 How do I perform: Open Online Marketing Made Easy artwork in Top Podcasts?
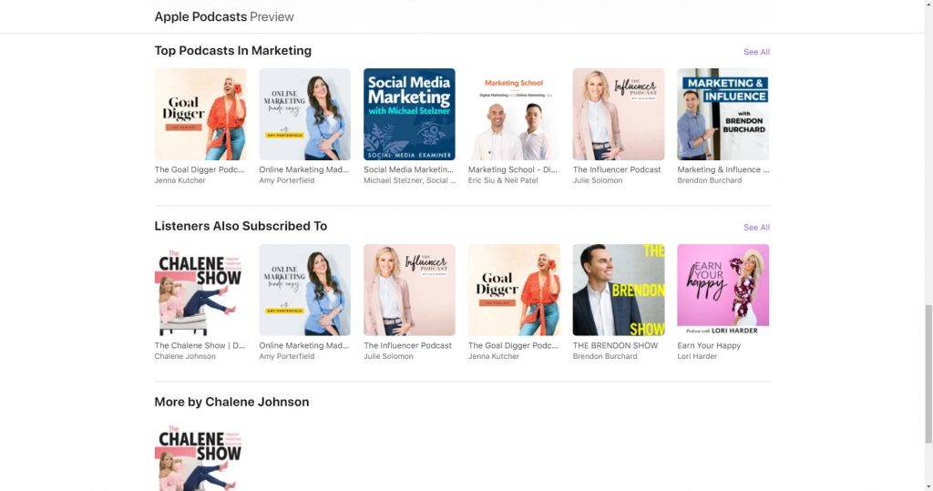(x=304, y=114)
